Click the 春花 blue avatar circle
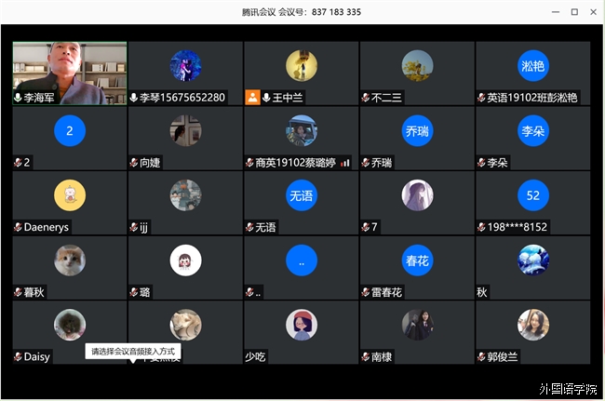605x401 pixels. click(417, 261)
